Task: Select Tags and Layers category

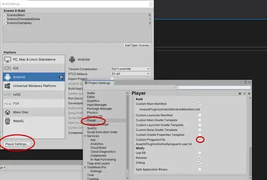Action: (98, 164)
